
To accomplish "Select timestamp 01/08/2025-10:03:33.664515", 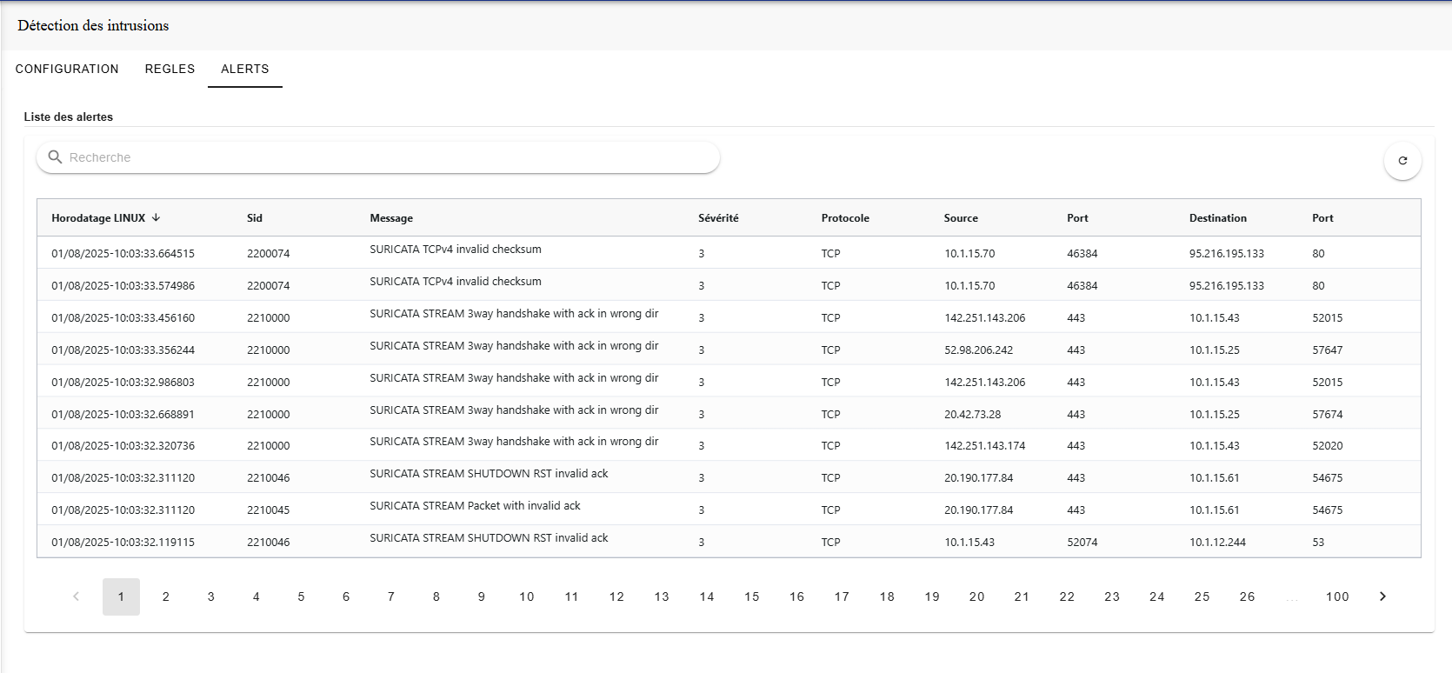I will [123, 254].
